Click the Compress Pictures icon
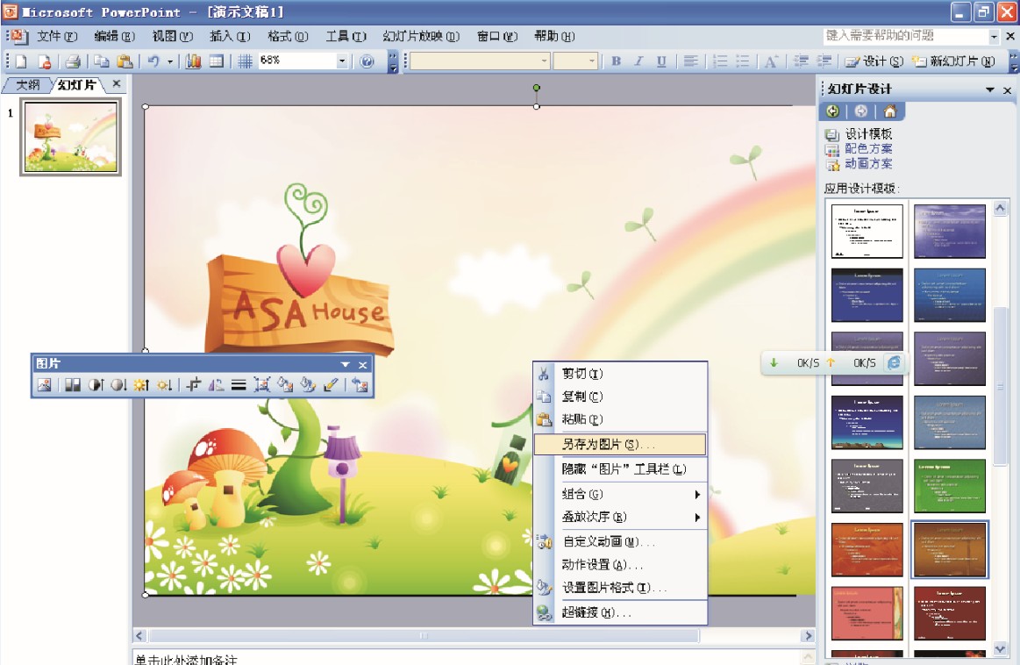 coord(262,384)
